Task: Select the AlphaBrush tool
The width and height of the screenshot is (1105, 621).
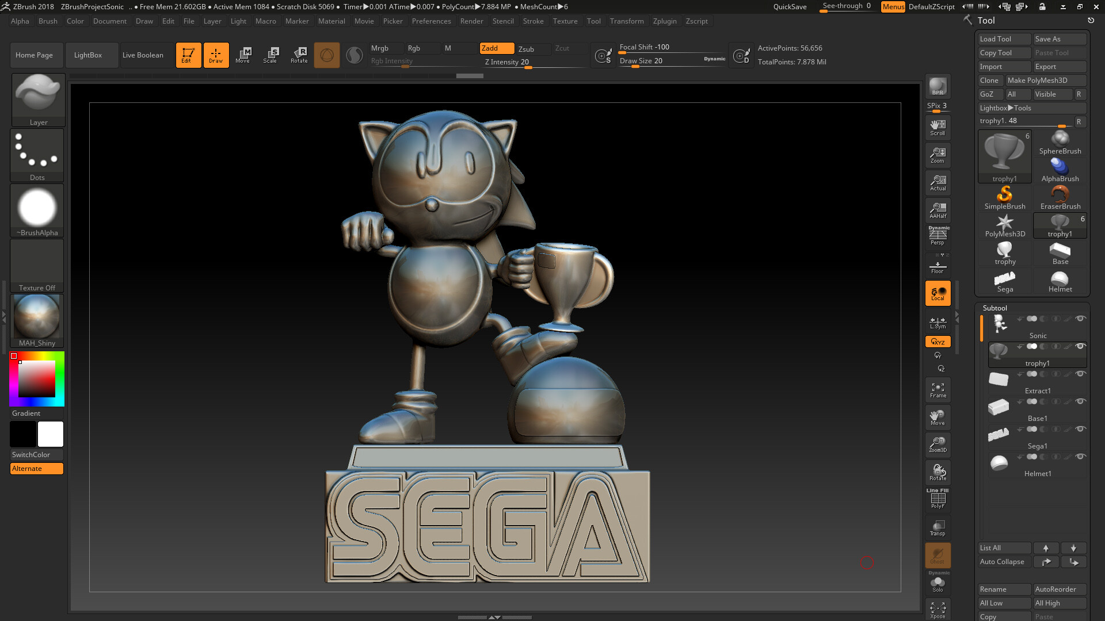Action: (x=1060, y=167)
